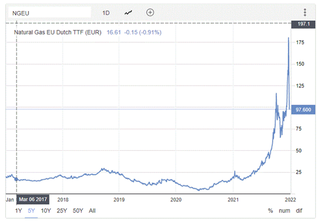317x223 pixels.
Task: Select the 1Y time range
Action: pos(18,211)
